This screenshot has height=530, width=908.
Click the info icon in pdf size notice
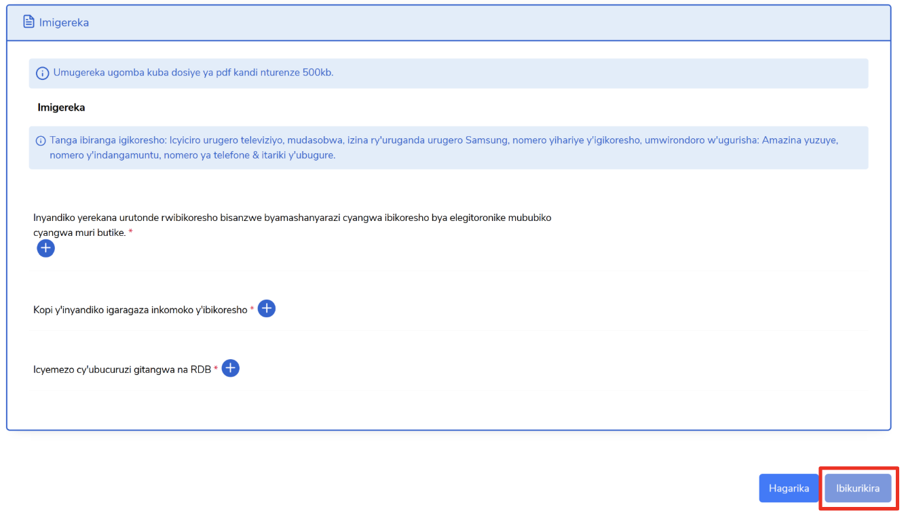42,73
